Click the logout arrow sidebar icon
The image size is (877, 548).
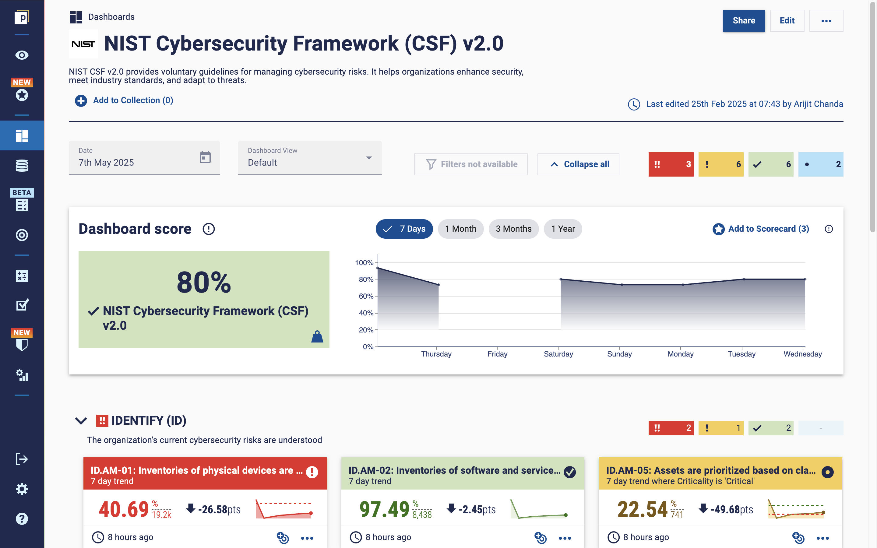(x=22, y=459)
